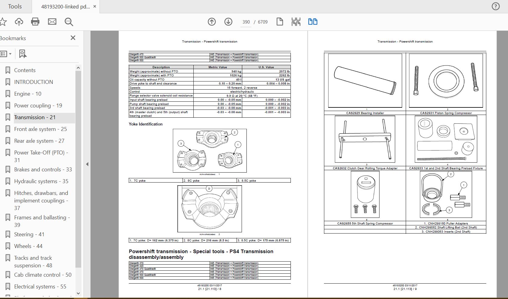Viewport: 508px width, 299px height.
Task: Switch to the Tools tab
Action: [x=15, y=6]
